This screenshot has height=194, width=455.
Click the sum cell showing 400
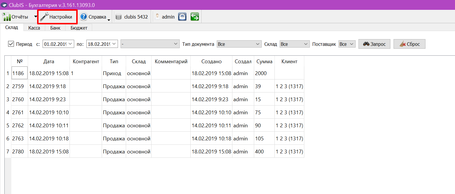(x=264, y=151)
